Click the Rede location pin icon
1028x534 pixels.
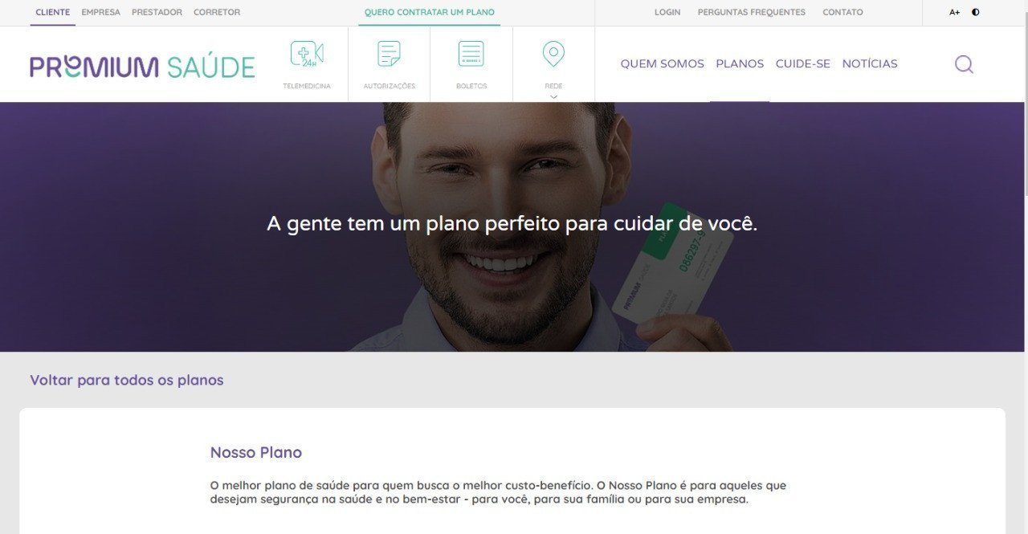(553, 54)
